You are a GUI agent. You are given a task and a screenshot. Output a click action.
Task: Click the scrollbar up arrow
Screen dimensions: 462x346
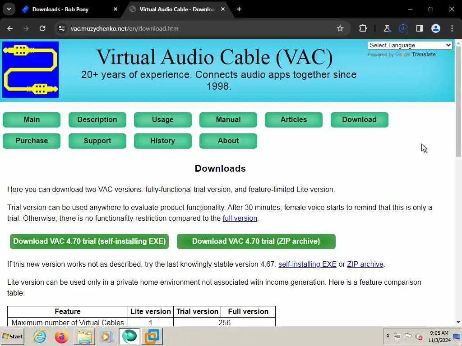coord(458,43)
